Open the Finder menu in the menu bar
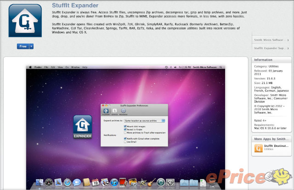Screen dimensions: 294x190 (38, 67)
